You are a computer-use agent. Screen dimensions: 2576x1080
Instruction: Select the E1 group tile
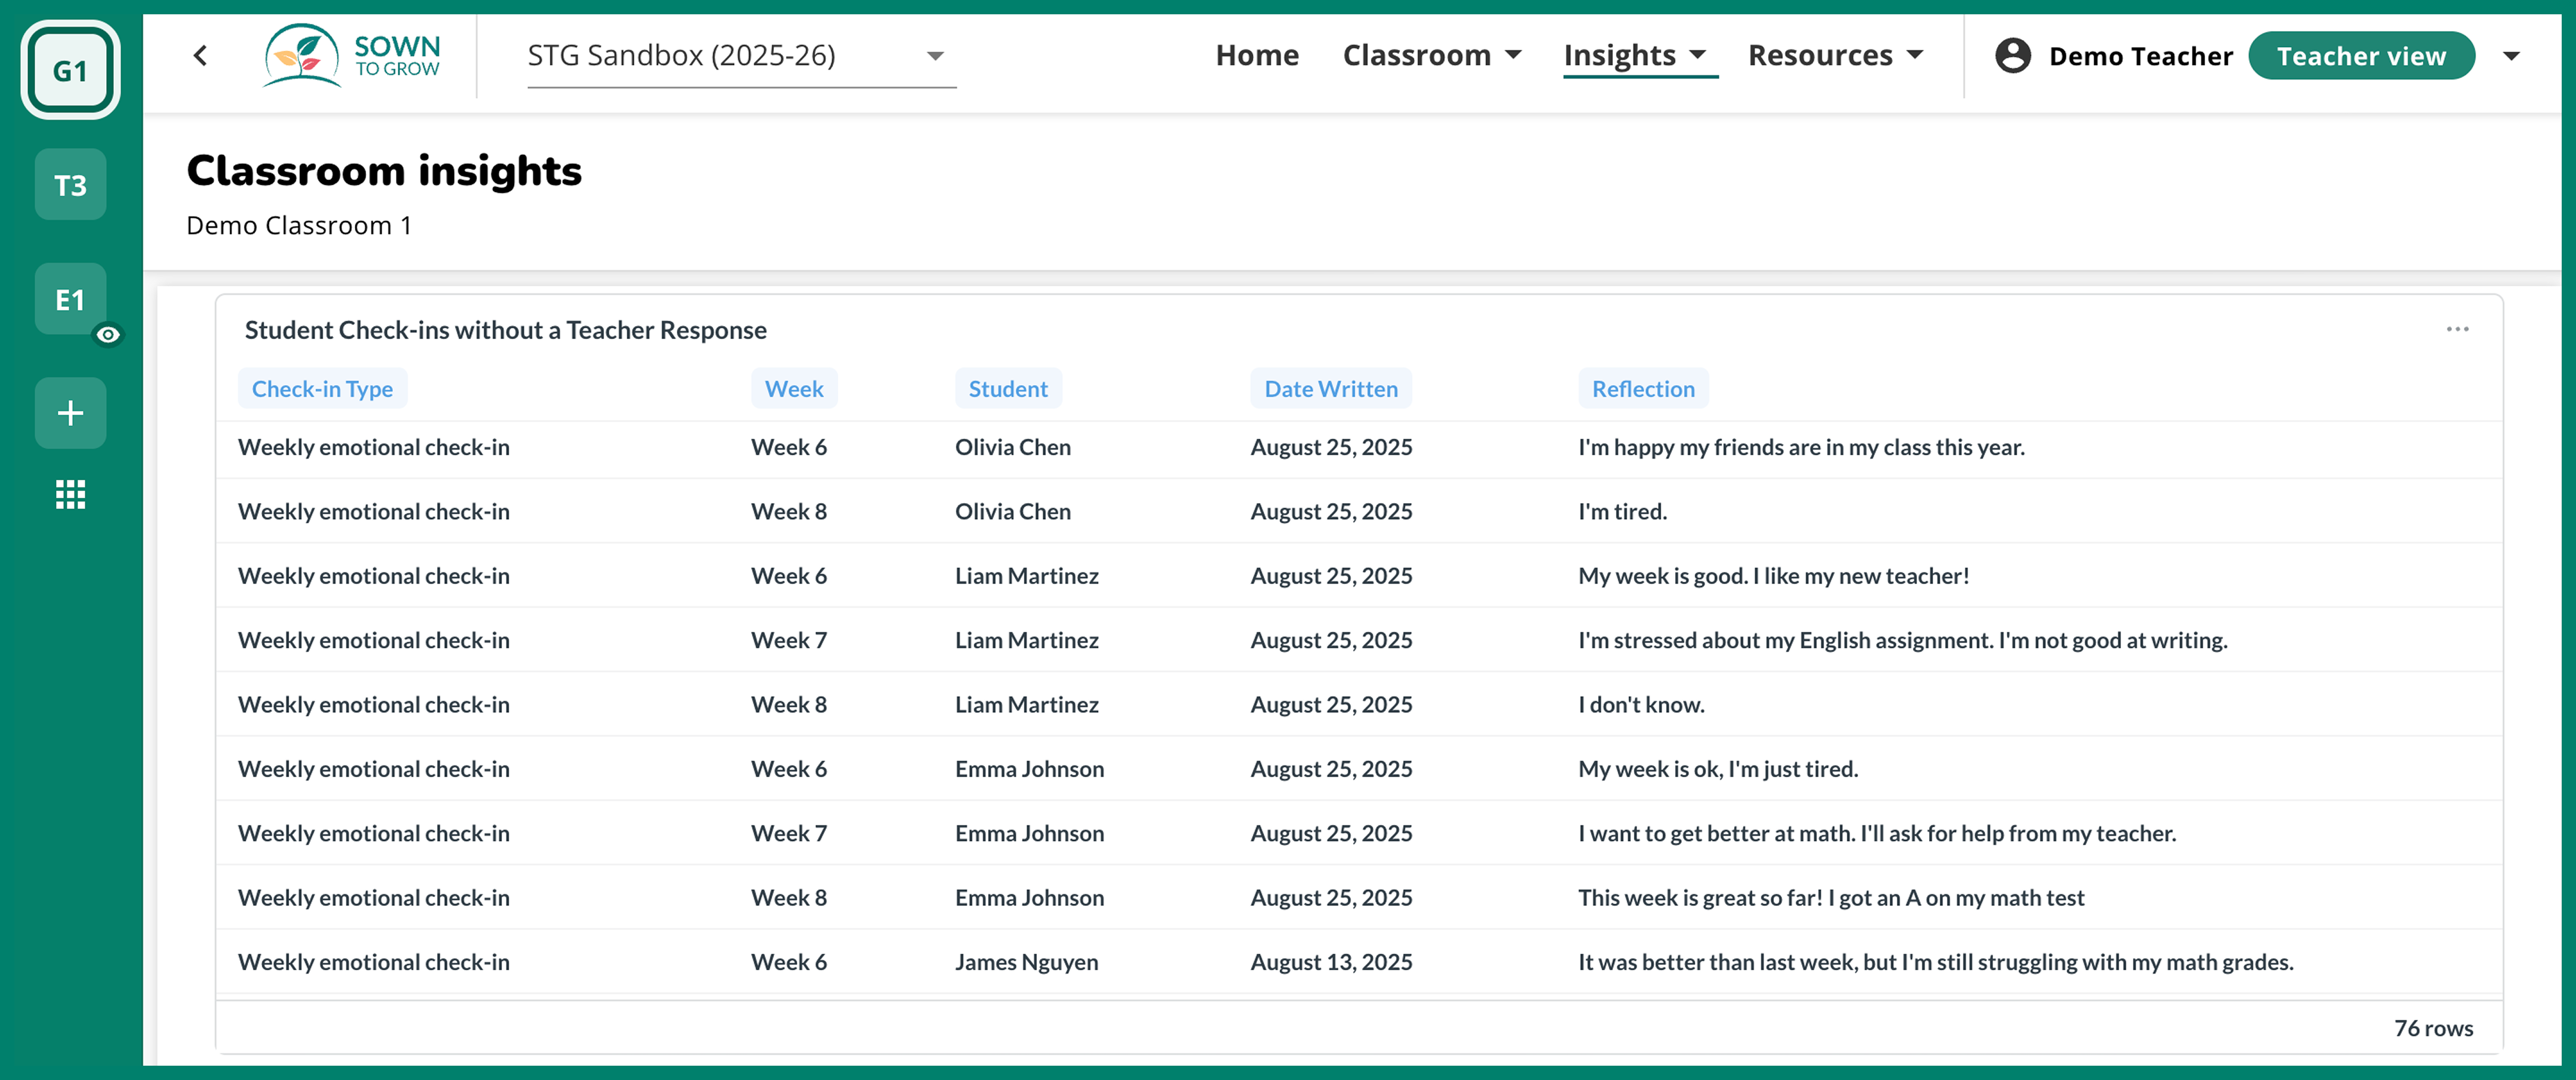pyautogui.click(x=69, y=298)
